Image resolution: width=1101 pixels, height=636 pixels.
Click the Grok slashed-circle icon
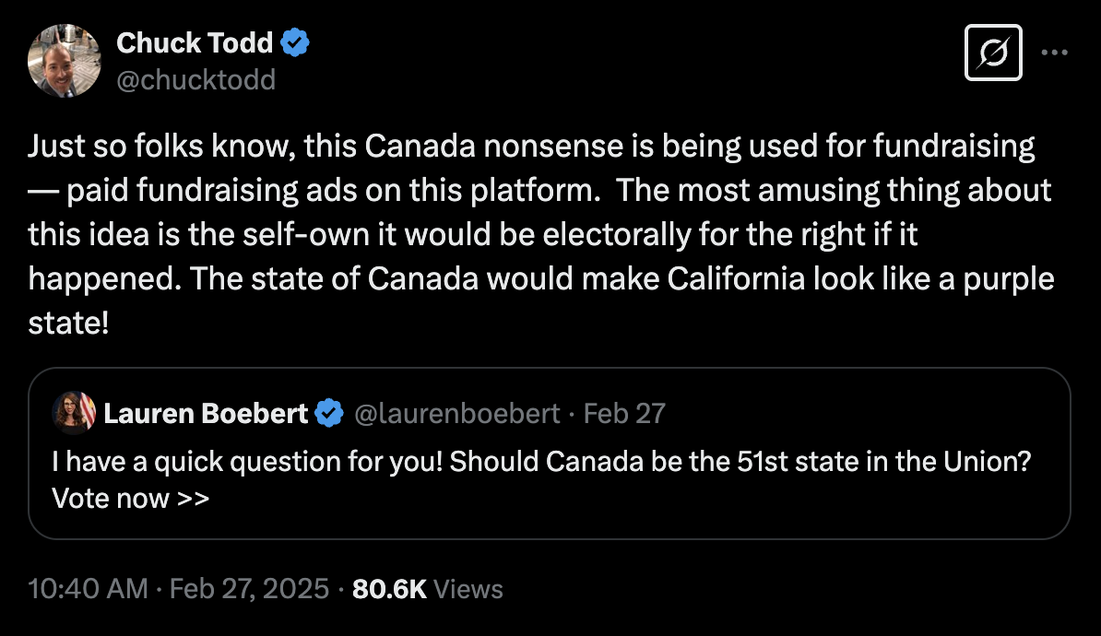point(993,53)
